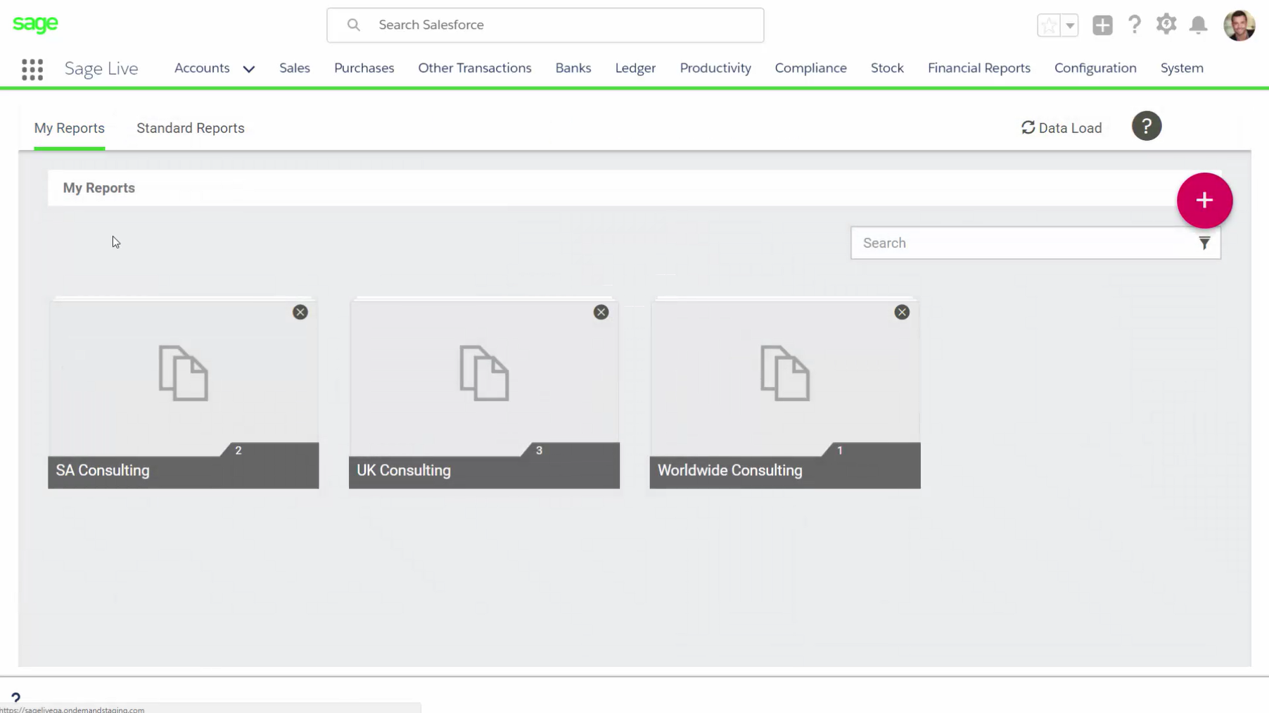Click the pink add report button
1269x713 pixels.
tap(1204, 201)
